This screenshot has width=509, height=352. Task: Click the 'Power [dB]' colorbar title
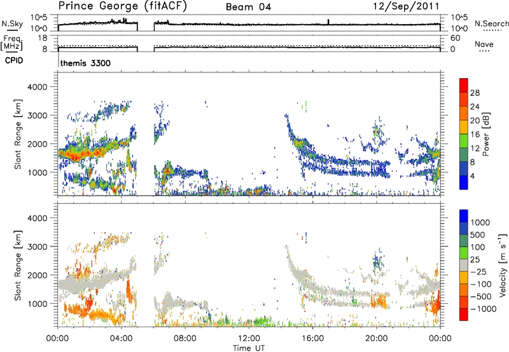(x=486, y=134)
